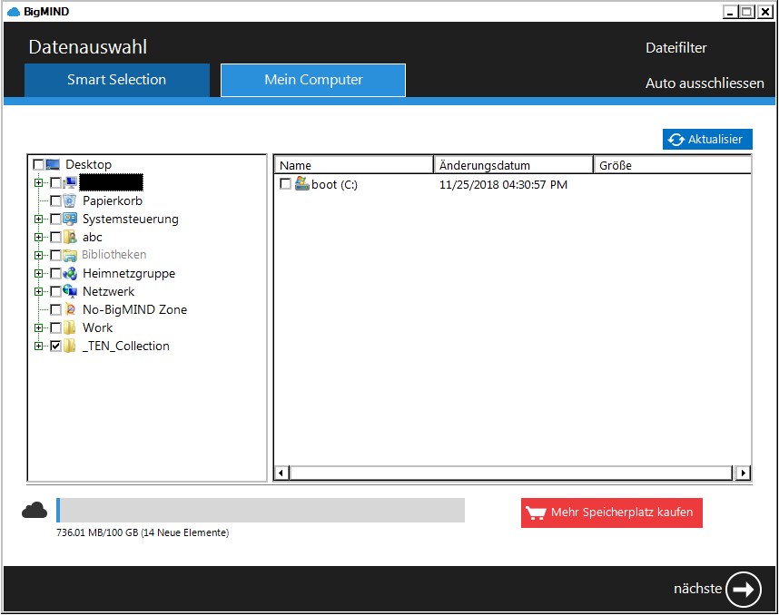This screenshot has height=615, width=779.
Task: Click the computer icon beside redacted name
Action: (70, 182)
